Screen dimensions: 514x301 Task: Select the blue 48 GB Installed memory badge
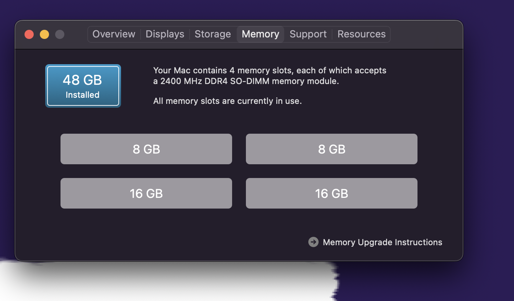coord(83,86)
